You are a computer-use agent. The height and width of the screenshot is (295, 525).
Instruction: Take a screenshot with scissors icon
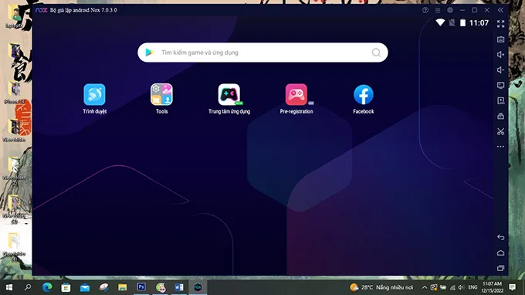point(500,131)
